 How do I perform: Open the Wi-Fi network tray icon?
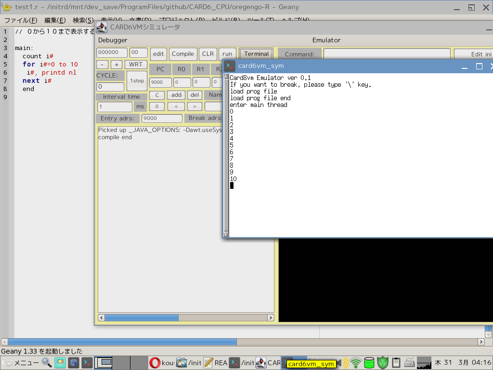(x=356, y=363)
